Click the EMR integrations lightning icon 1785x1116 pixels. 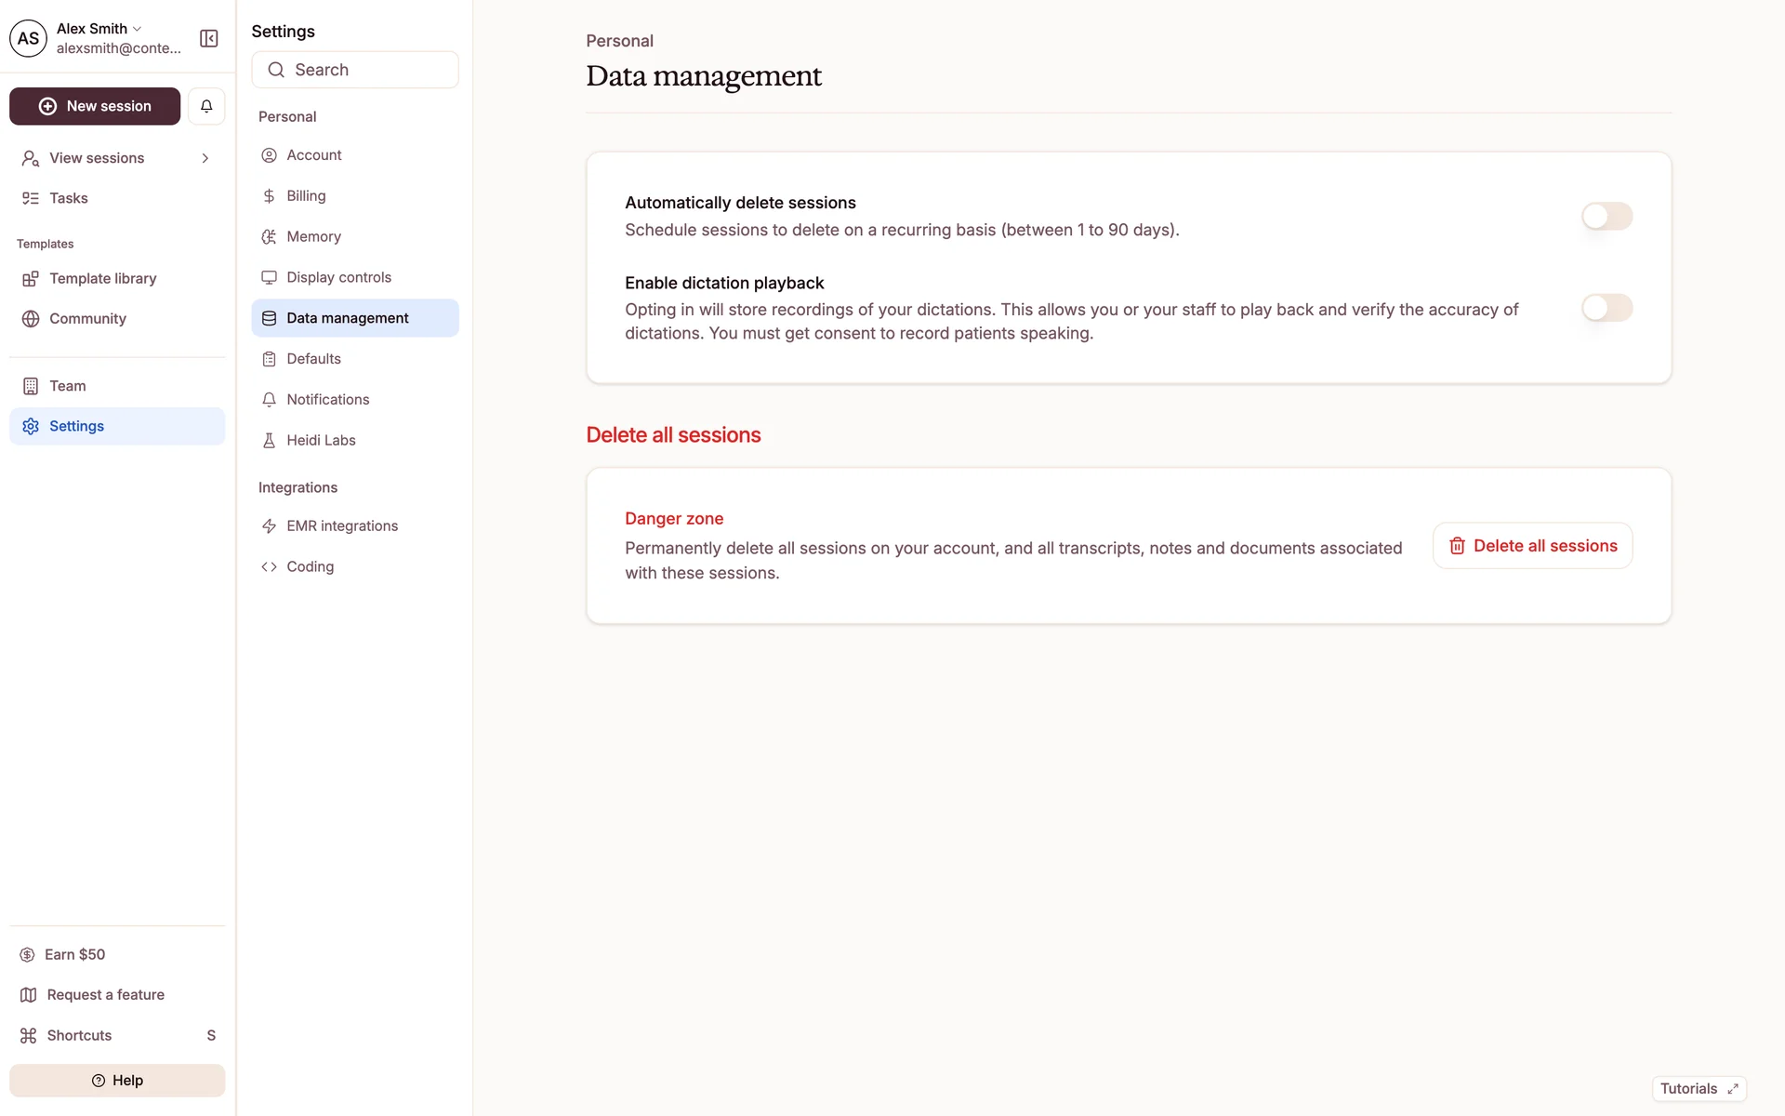point(269,525)
